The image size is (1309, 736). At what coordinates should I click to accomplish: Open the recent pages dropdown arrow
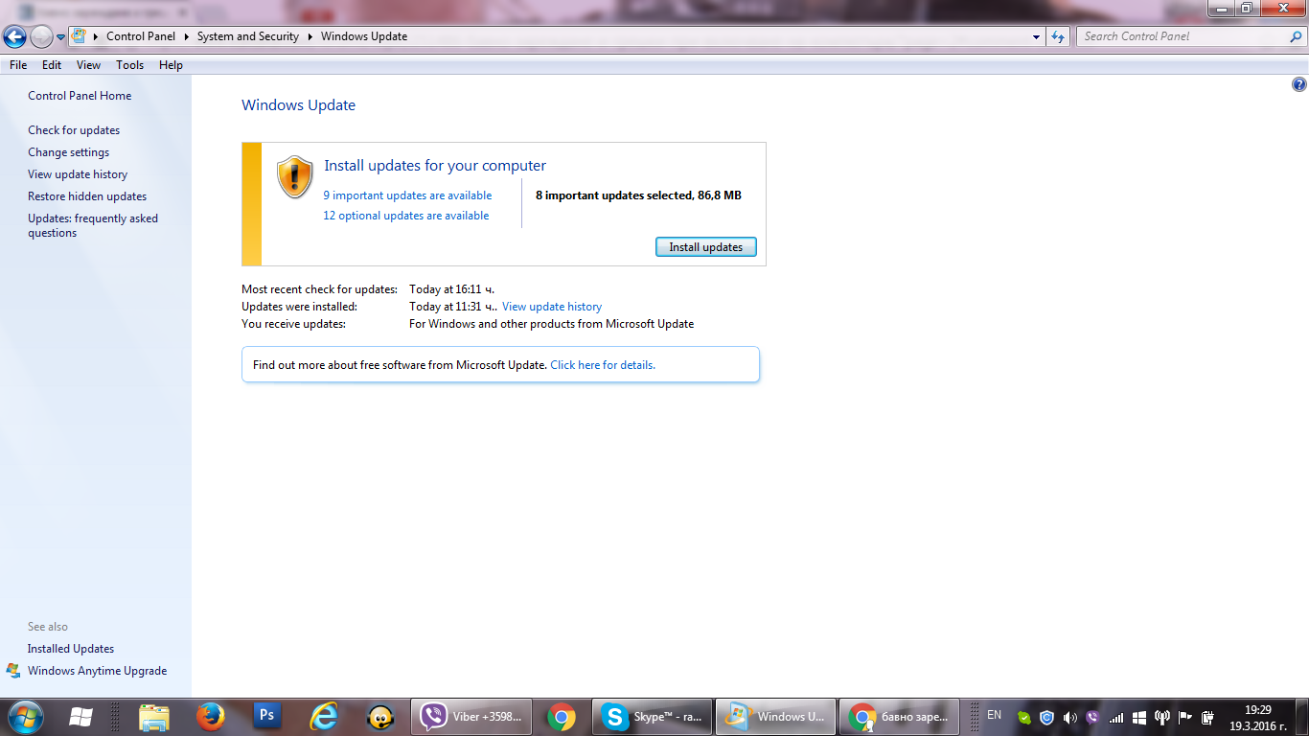[x=61, y=37]
